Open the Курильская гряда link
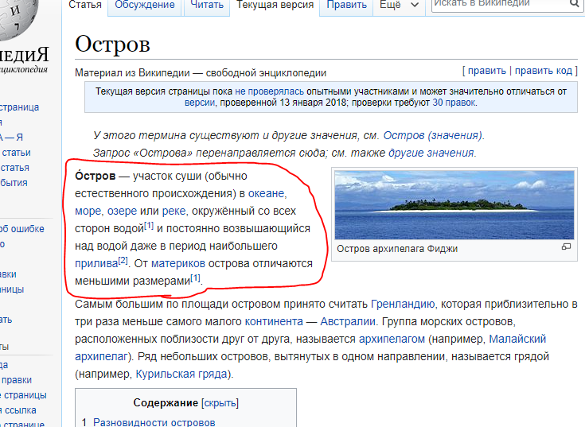The height and width of the screenshot is (427, 585). pyautogui.click(x=181, y=374)
